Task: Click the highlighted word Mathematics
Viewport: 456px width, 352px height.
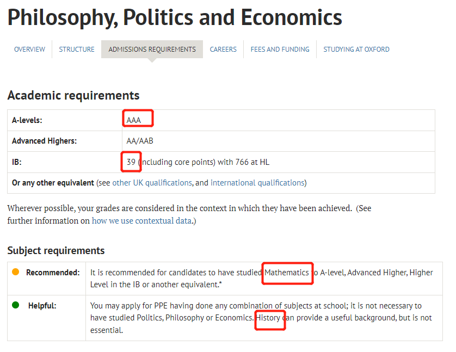Action: tap(286, 273)
